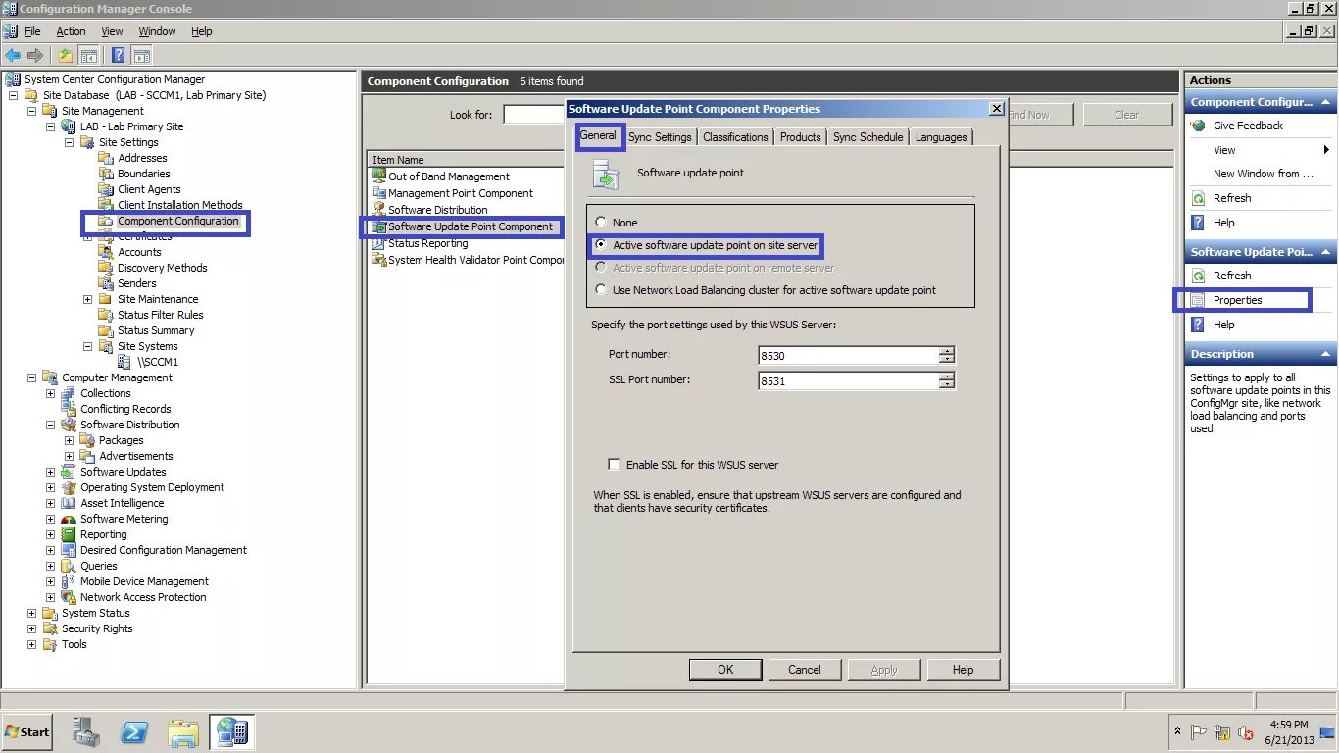Collapse the Site Systems tree node
1339x753 pixels.
[88, 346]
